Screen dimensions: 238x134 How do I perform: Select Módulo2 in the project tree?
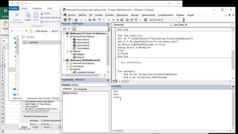pos(80,57)
